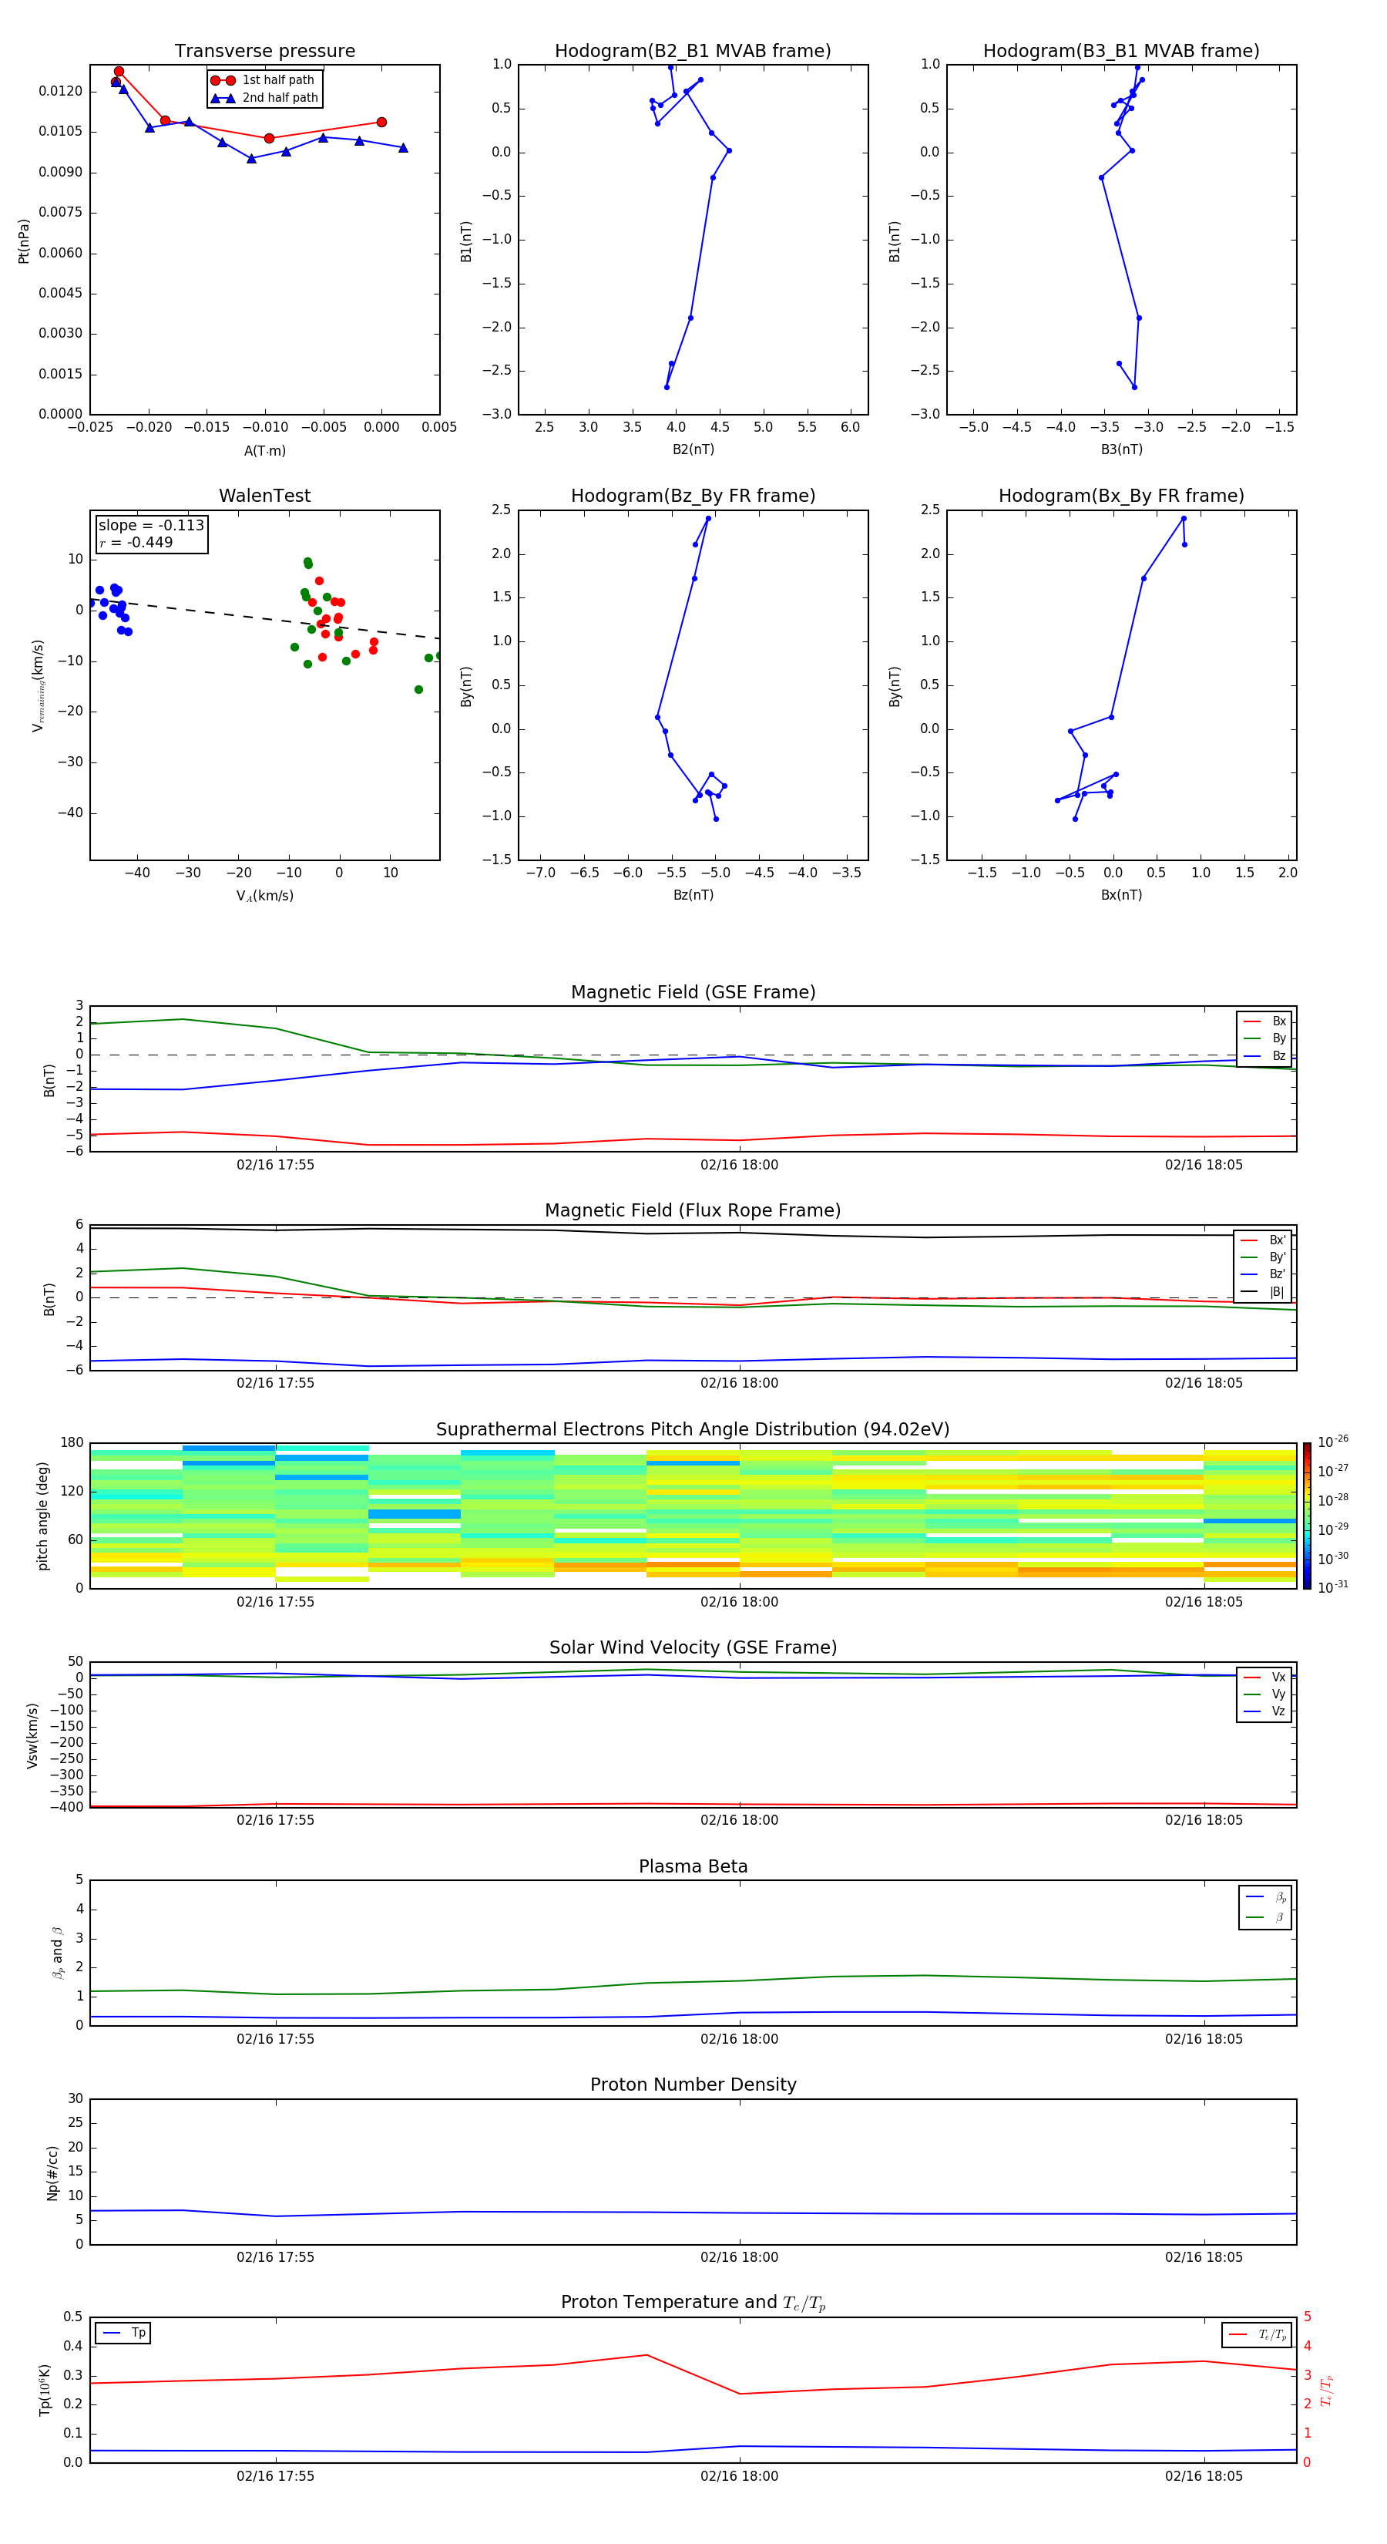Click the "Vsw(km/s)" y-axis label
The image size is (1387, 2544).
tap(32, 1735)
